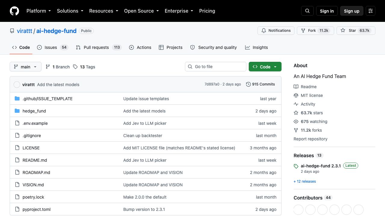385x216 pixels.
Task: Click the file icon beside .env.example
Action: pos(17,123)
